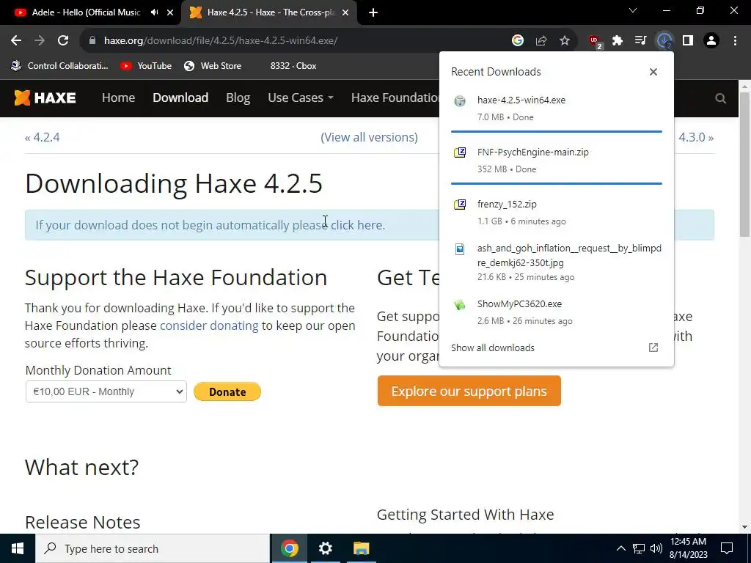The image size is (751, 563).
Task: Go to previous version 4.2.4 link
Action: click(x=42, y=137)
